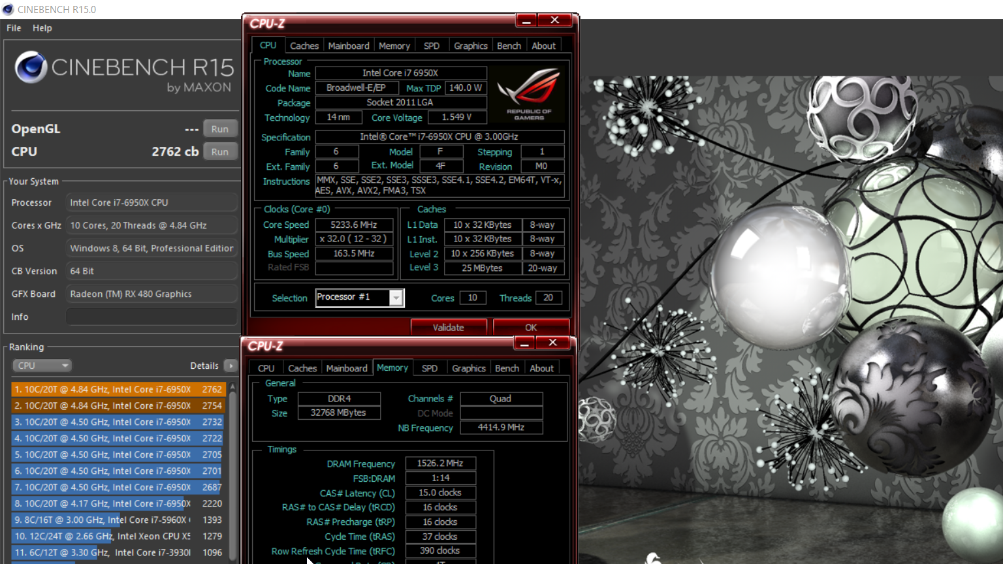
Task: Switch to About tab in upper CPU-Z
Action: [x=544, y=46]
